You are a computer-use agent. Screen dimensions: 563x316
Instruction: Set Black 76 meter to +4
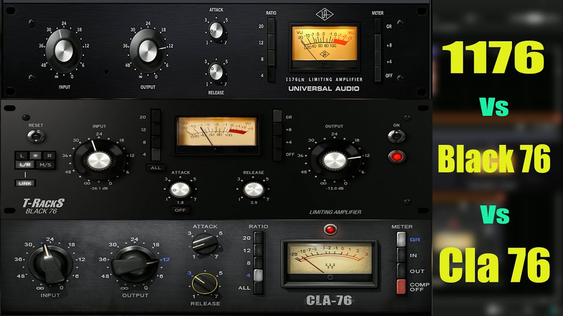[277, 142]
